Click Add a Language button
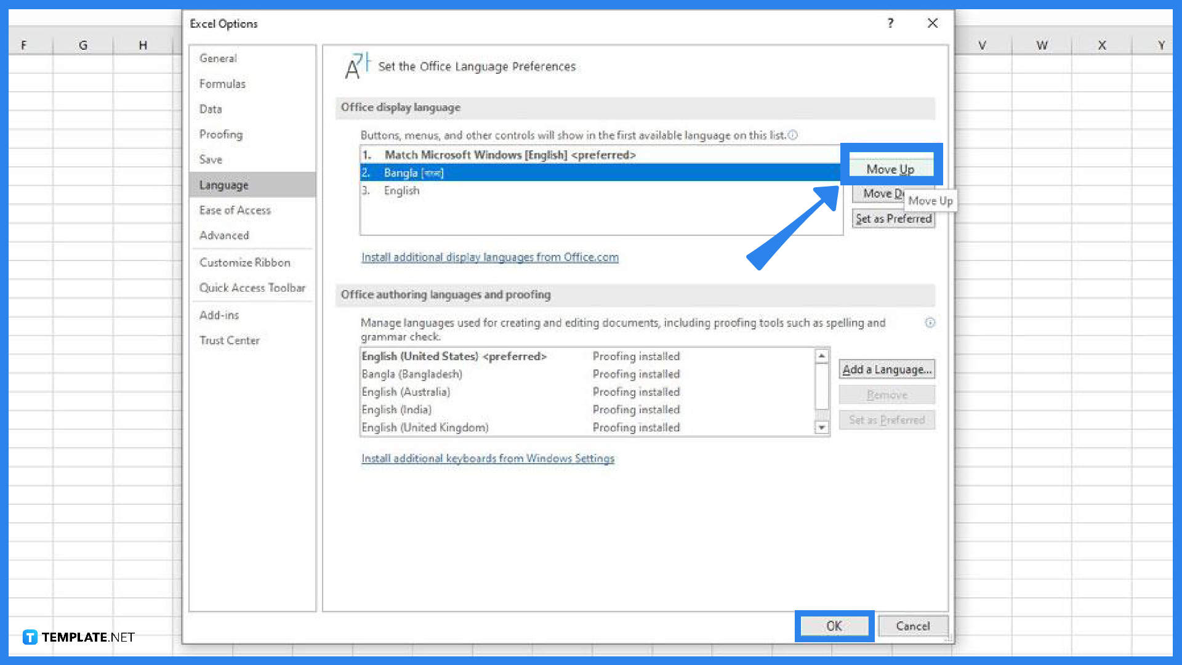The width and height of the screenshot is (1182, 665). coord(886,369)
